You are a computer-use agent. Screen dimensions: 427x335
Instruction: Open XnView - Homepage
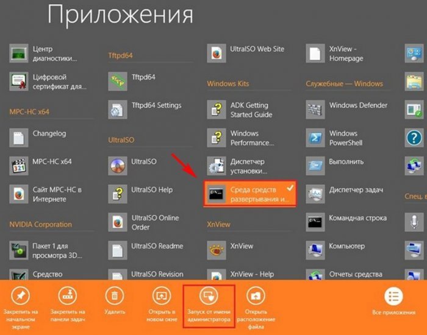click(335, 54)
